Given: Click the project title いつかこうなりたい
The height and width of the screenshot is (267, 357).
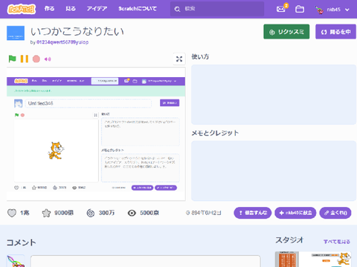Looking at the screenshot, I should coord(77,32).
